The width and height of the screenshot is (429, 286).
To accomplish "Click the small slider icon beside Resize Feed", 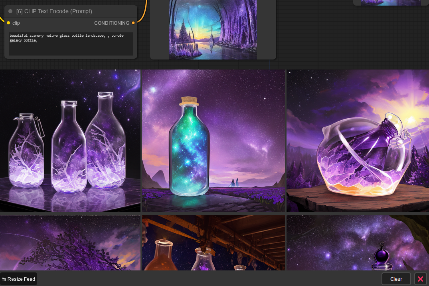I will tap(4, 279).
